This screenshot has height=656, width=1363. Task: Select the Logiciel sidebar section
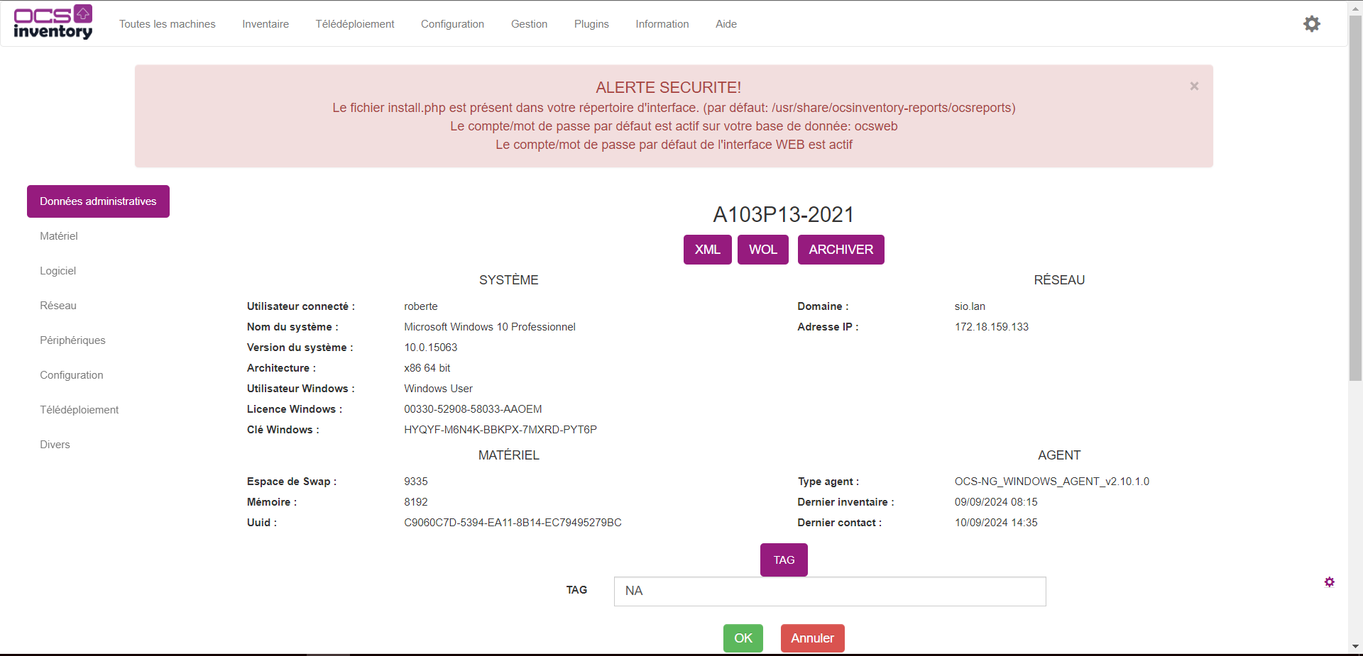click(58, 270)
